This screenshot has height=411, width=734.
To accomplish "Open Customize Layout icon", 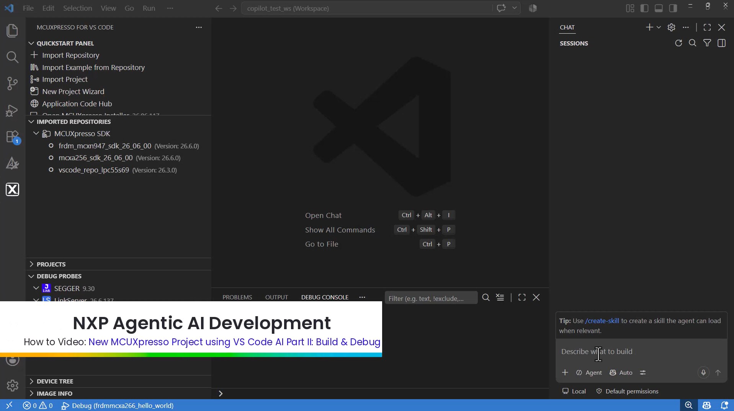I will 630,8.
